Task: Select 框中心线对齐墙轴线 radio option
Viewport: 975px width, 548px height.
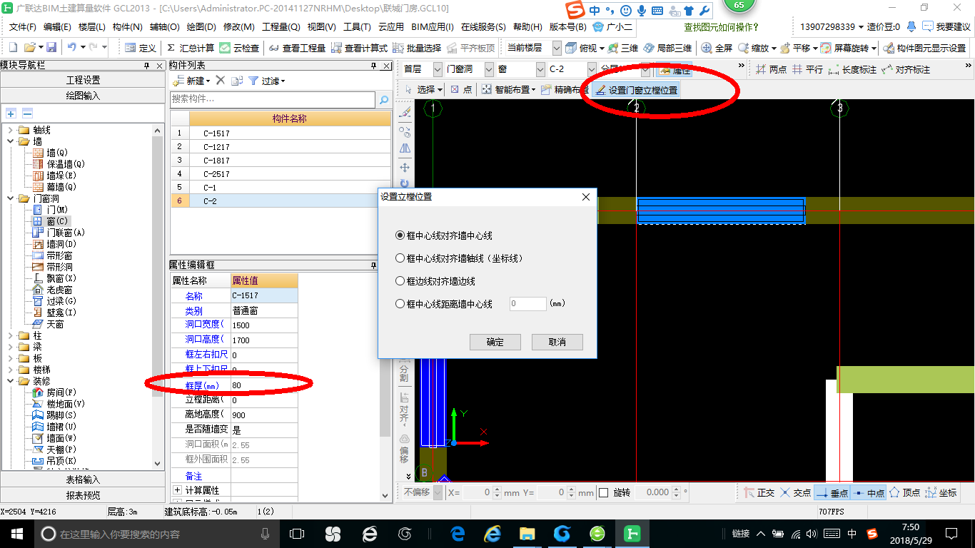Action: (x=400, y=258)
